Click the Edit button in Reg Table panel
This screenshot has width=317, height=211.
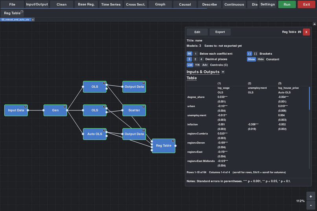(x=197, y=32)
